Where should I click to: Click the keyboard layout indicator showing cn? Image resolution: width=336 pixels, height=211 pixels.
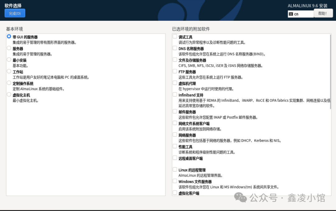tap(300, 14)
